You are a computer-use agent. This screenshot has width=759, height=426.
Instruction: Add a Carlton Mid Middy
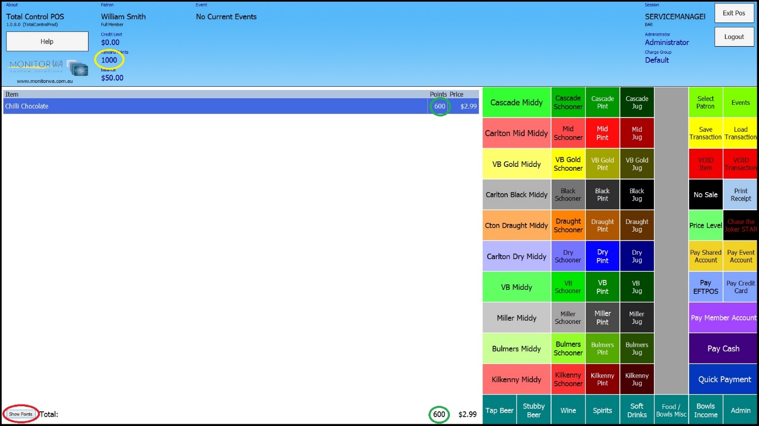(516, 133)
